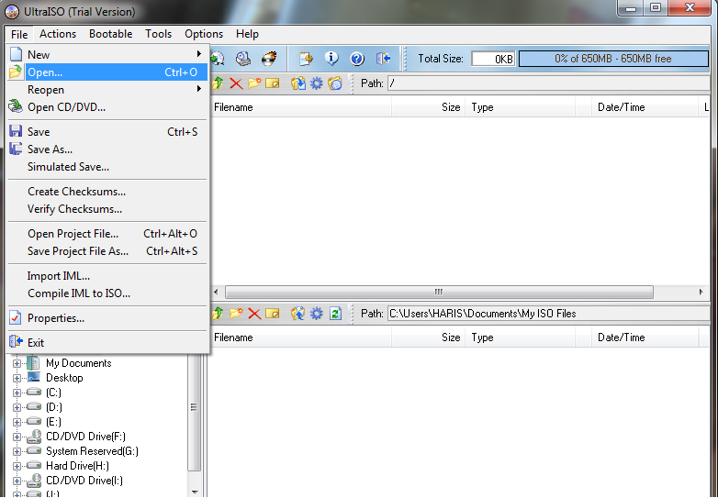Expand the Hard Drive(H:) node

tap(17, 466)
